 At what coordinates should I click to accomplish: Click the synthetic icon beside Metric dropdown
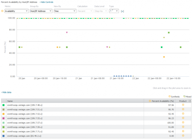(x=2, y=11)
